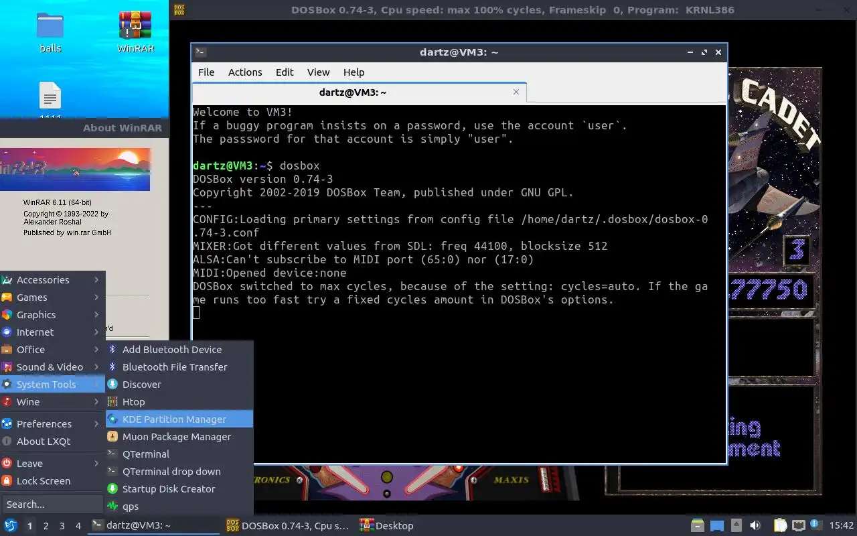This screenshot has width=857, height=536.
Task: Open the Help menu in QTerminal
Action: [354, 72]
